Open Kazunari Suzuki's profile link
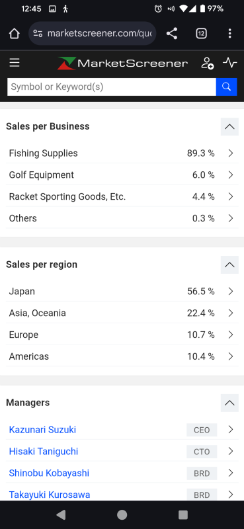The image size is (244, 529). pos(42,429)
